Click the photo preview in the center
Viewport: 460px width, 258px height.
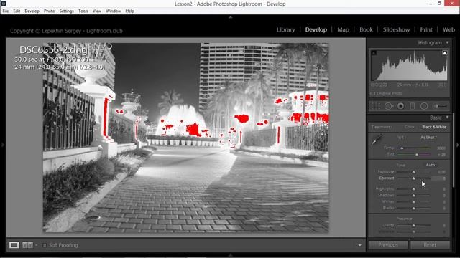click(185, 138)
